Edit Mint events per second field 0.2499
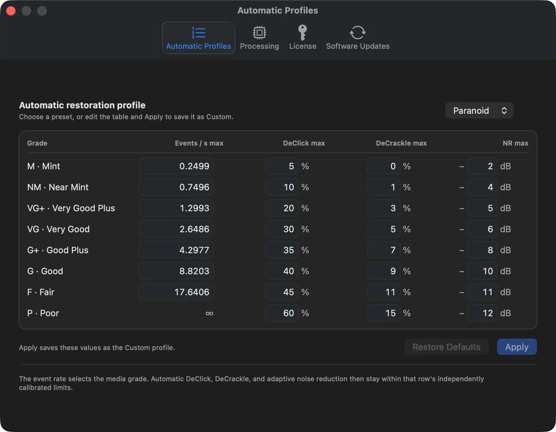This screenshot has width=556, height=432. (x=176, y=166)
